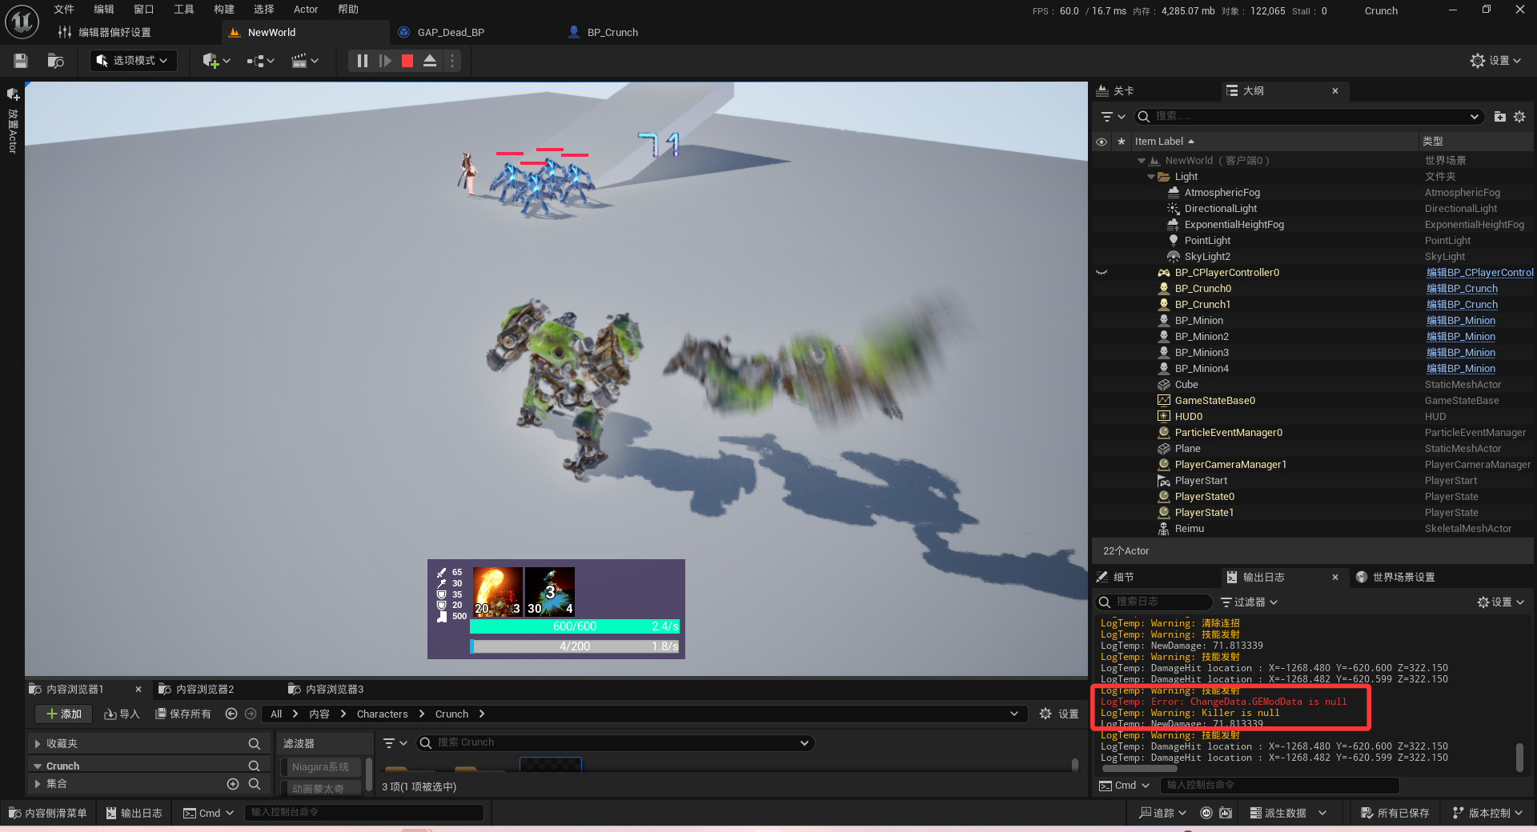Click save all in content browser

[x=183, y=714]
